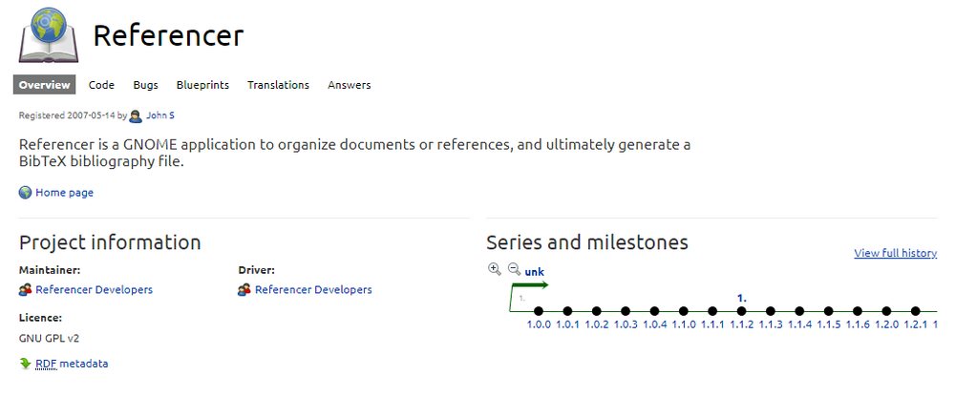
Task: Click the 1.1.6 milestone dot
Action: 858,311
